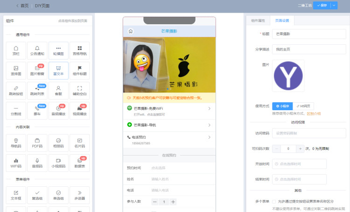
Task: Insert the WIFI码 component
Action: 16,163
